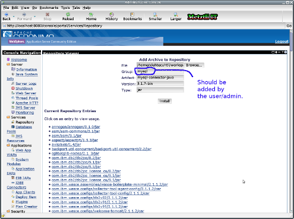Open the Tabs menu
Screen dimensions: 294x219
(76, 8)
